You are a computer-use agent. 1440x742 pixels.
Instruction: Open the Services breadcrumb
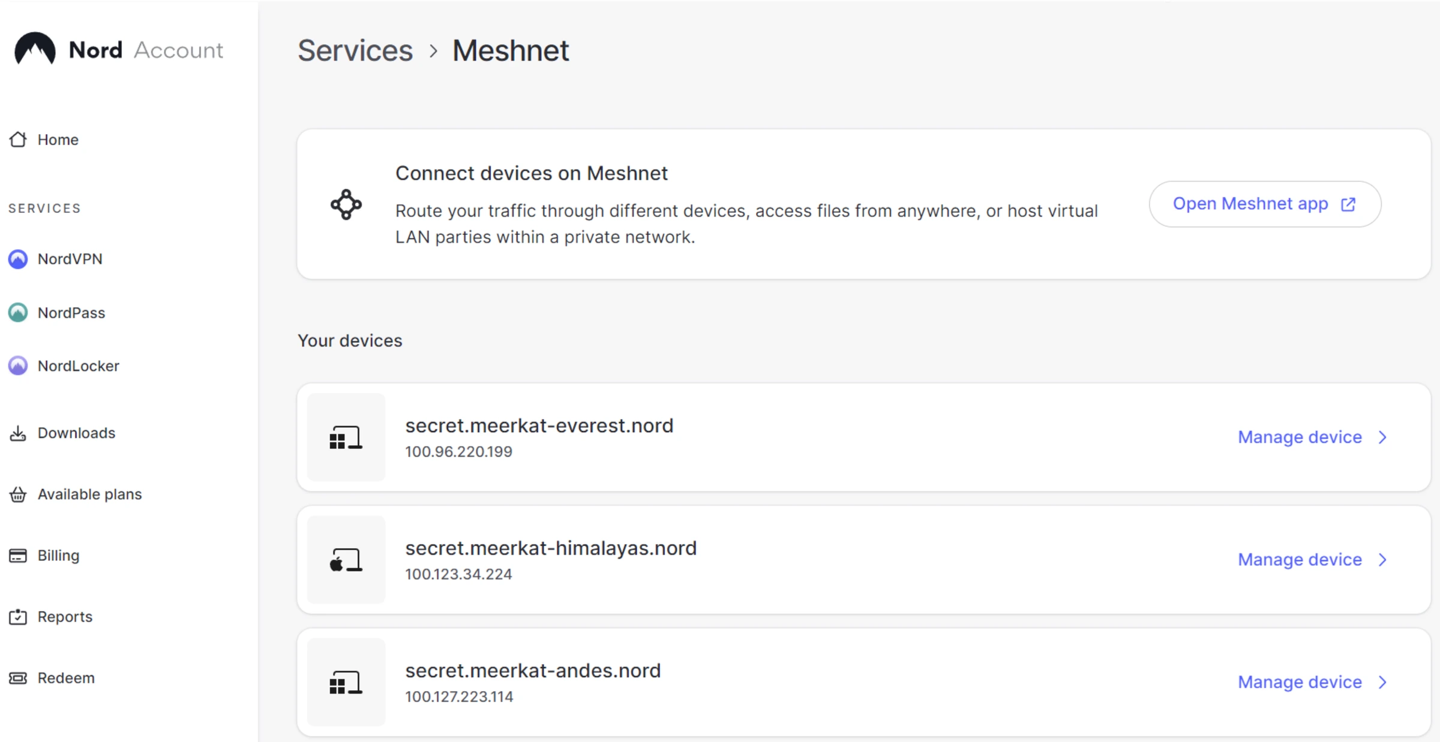(355, 50)
